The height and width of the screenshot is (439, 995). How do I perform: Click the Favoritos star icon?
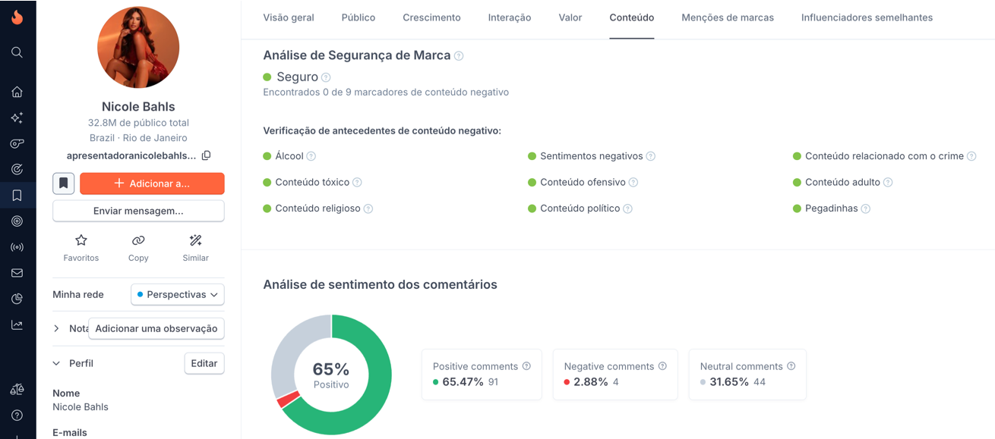click(x=81, y=240)
